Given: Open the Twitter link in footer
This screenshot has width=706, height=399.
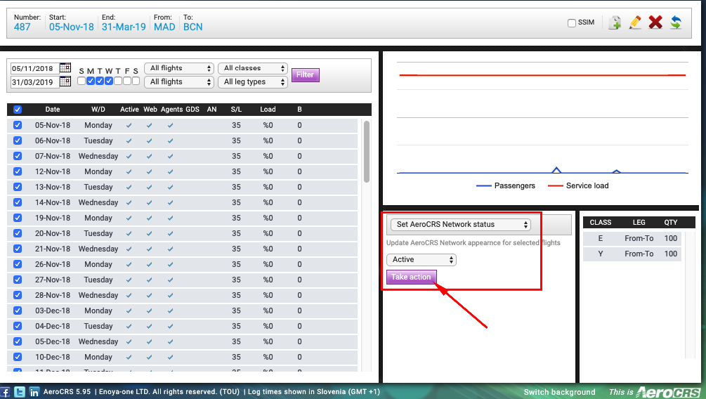Looking at the screenshot, I should (20, 392).
